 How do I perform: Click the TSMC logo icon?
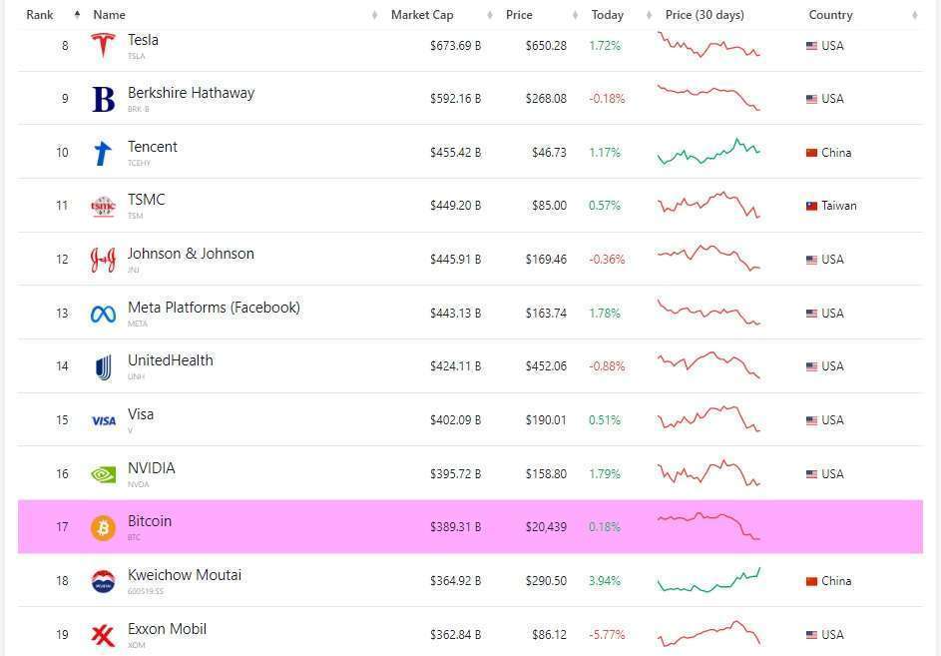pyautogui.click(x=103, y=206)
